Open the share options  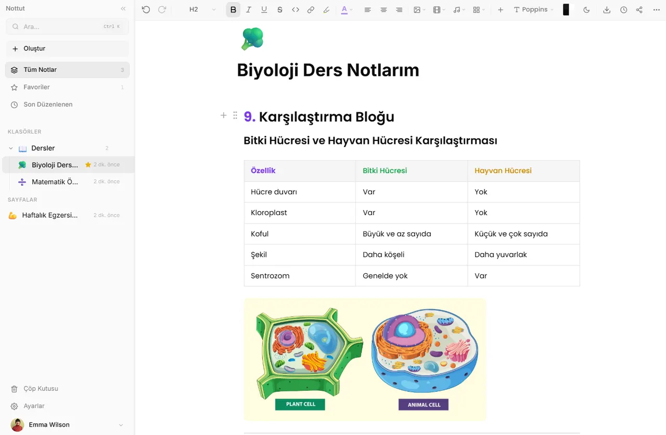639,9
